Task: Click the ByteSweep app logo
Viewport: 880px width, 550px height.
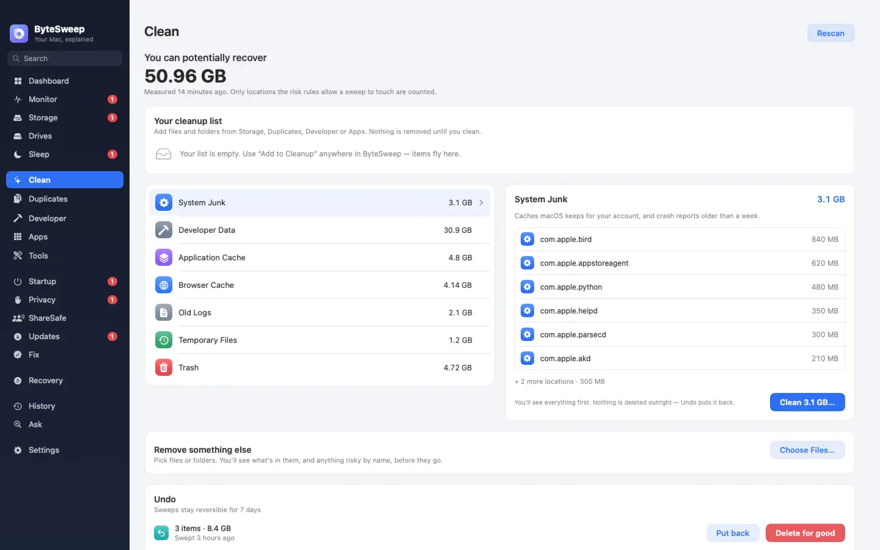Action: [19, 34]
